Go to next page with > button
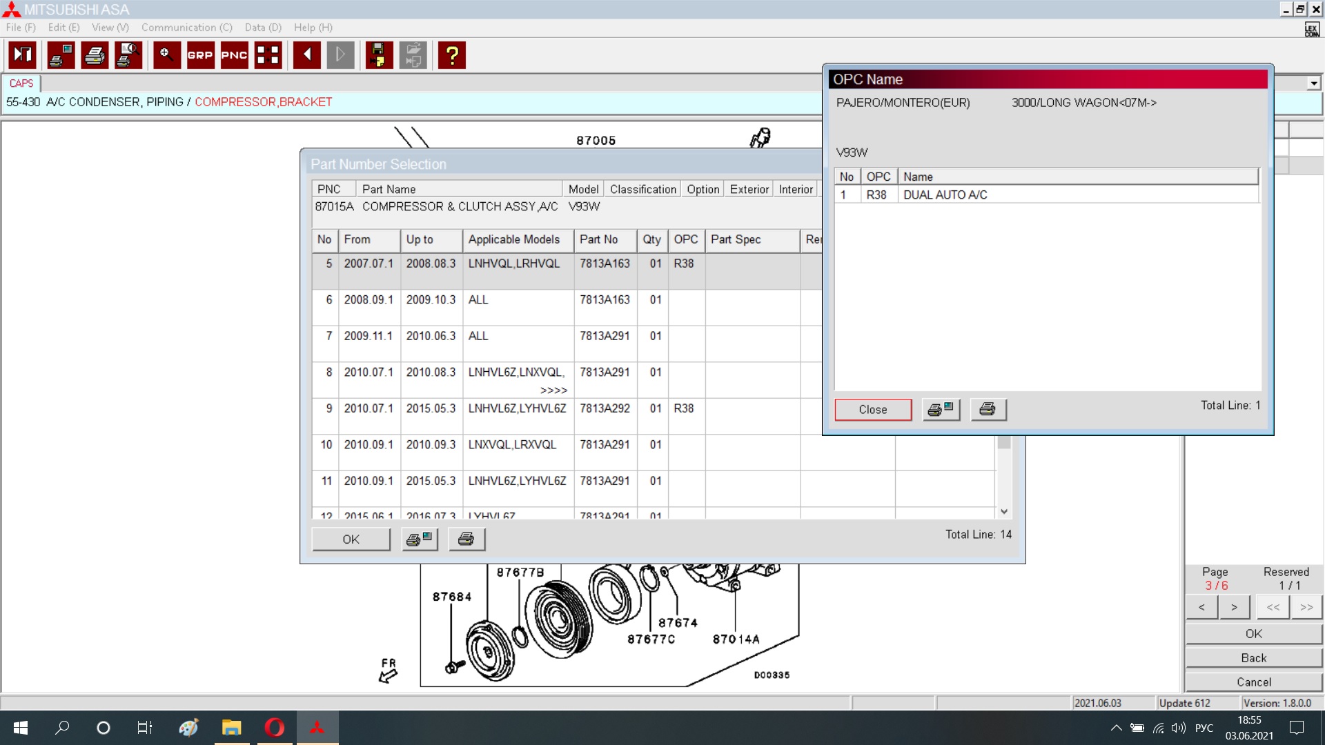The width and height of the screenshot is (1325, 745). (1234, 608)
